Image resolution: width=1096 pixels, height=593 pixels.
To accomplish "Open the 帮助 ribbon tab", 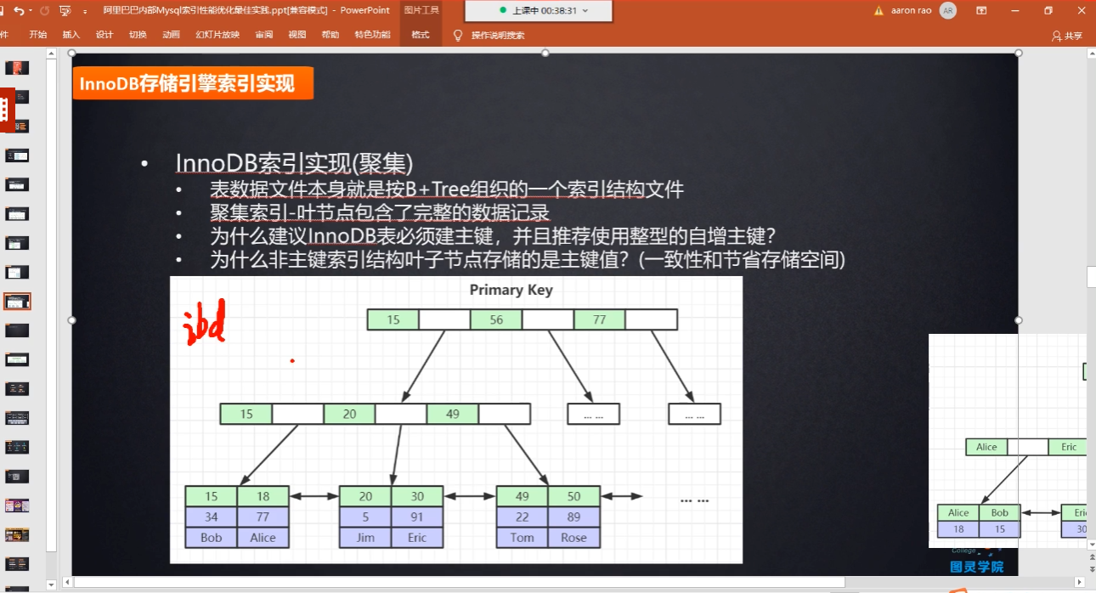I will (330, 35).
